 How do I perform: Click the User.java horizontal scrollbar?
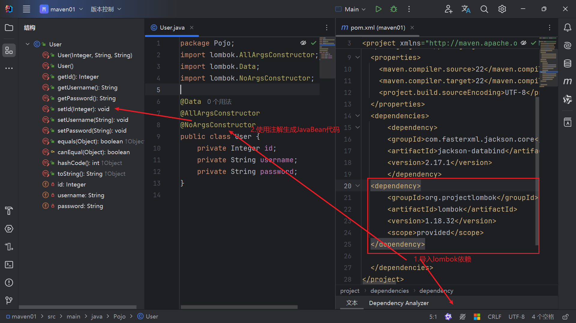pos(239,307)
